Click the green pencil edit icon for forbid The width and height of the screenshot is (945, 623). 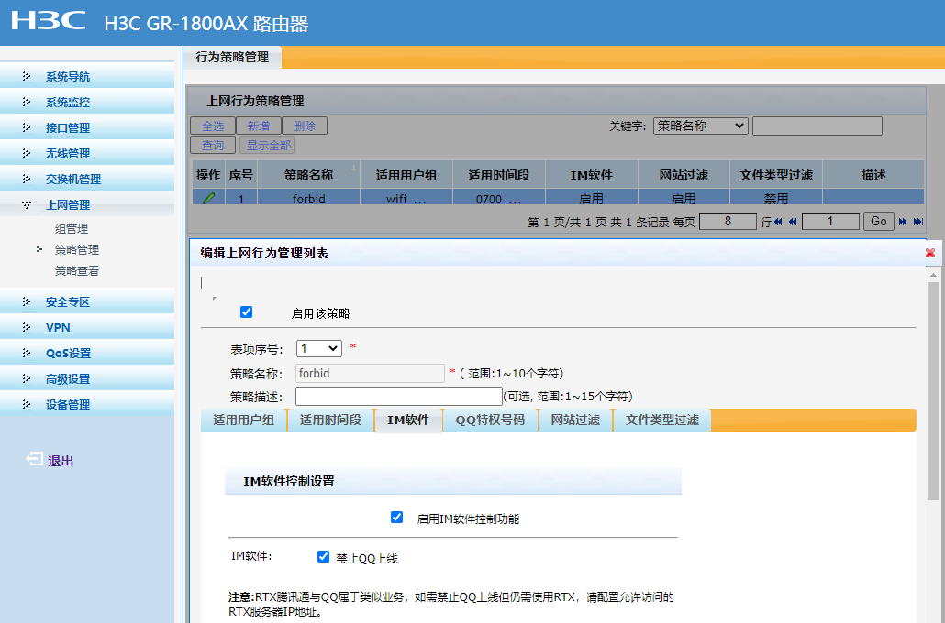[208, 197]
